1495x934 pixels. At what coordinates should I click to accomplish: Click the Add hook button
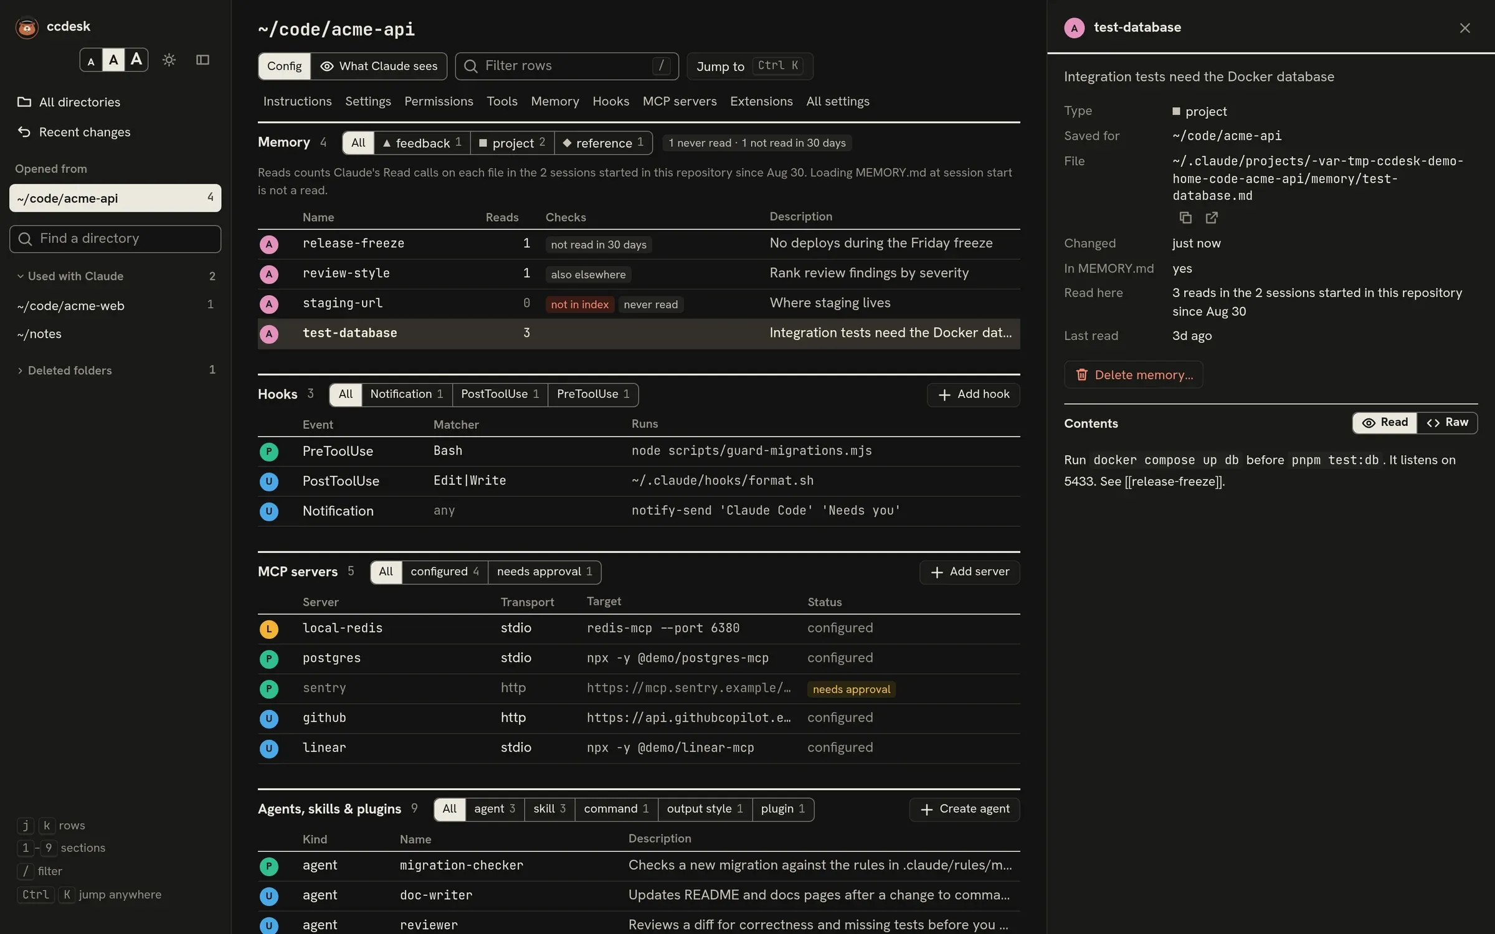(973, 395)
